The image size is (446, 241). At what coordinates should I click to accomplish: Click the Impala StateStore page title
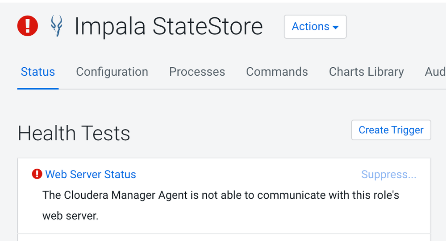point(168,27)
